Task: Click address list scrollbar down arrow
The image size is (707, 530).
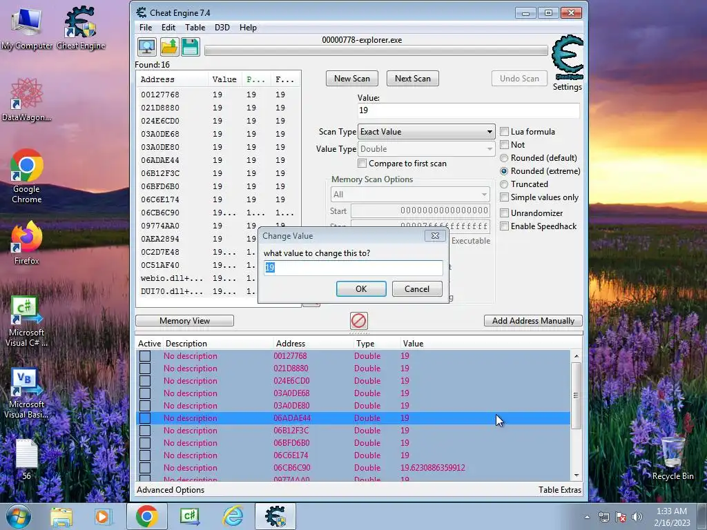Action: pos(577,475)
